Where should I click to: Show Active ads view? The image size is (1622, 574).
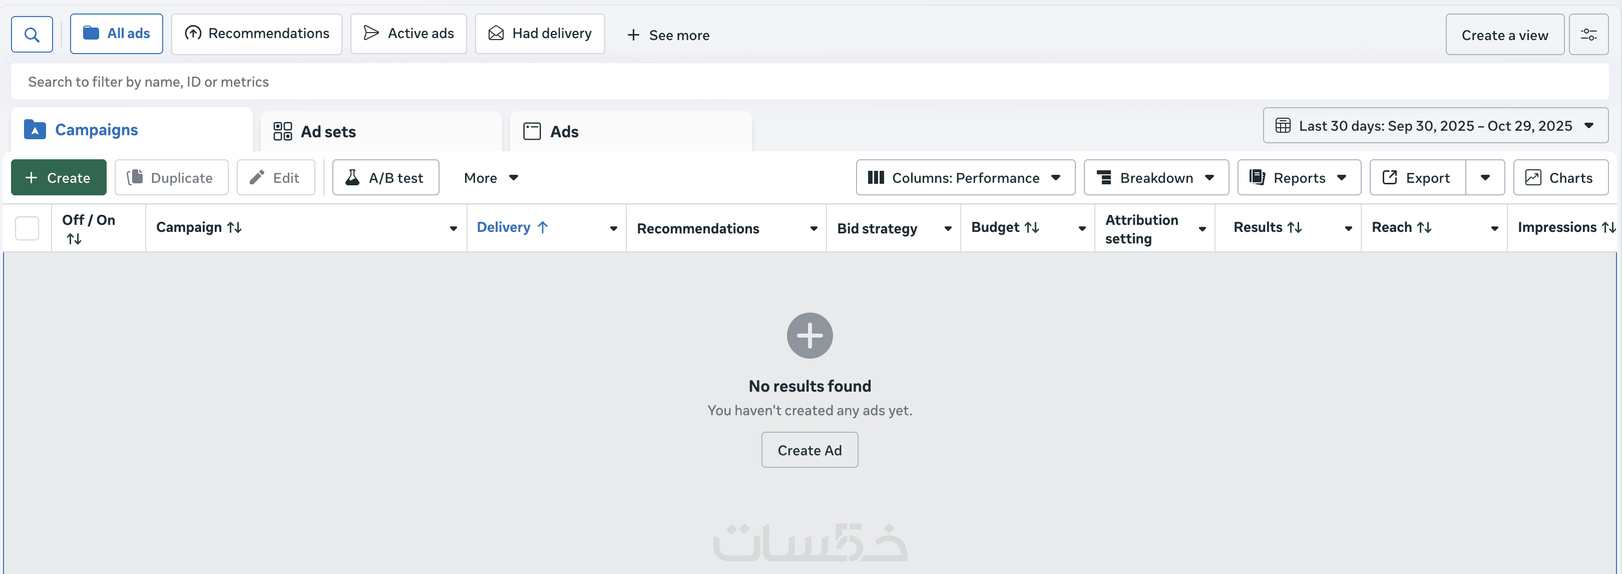pos(408,34)
